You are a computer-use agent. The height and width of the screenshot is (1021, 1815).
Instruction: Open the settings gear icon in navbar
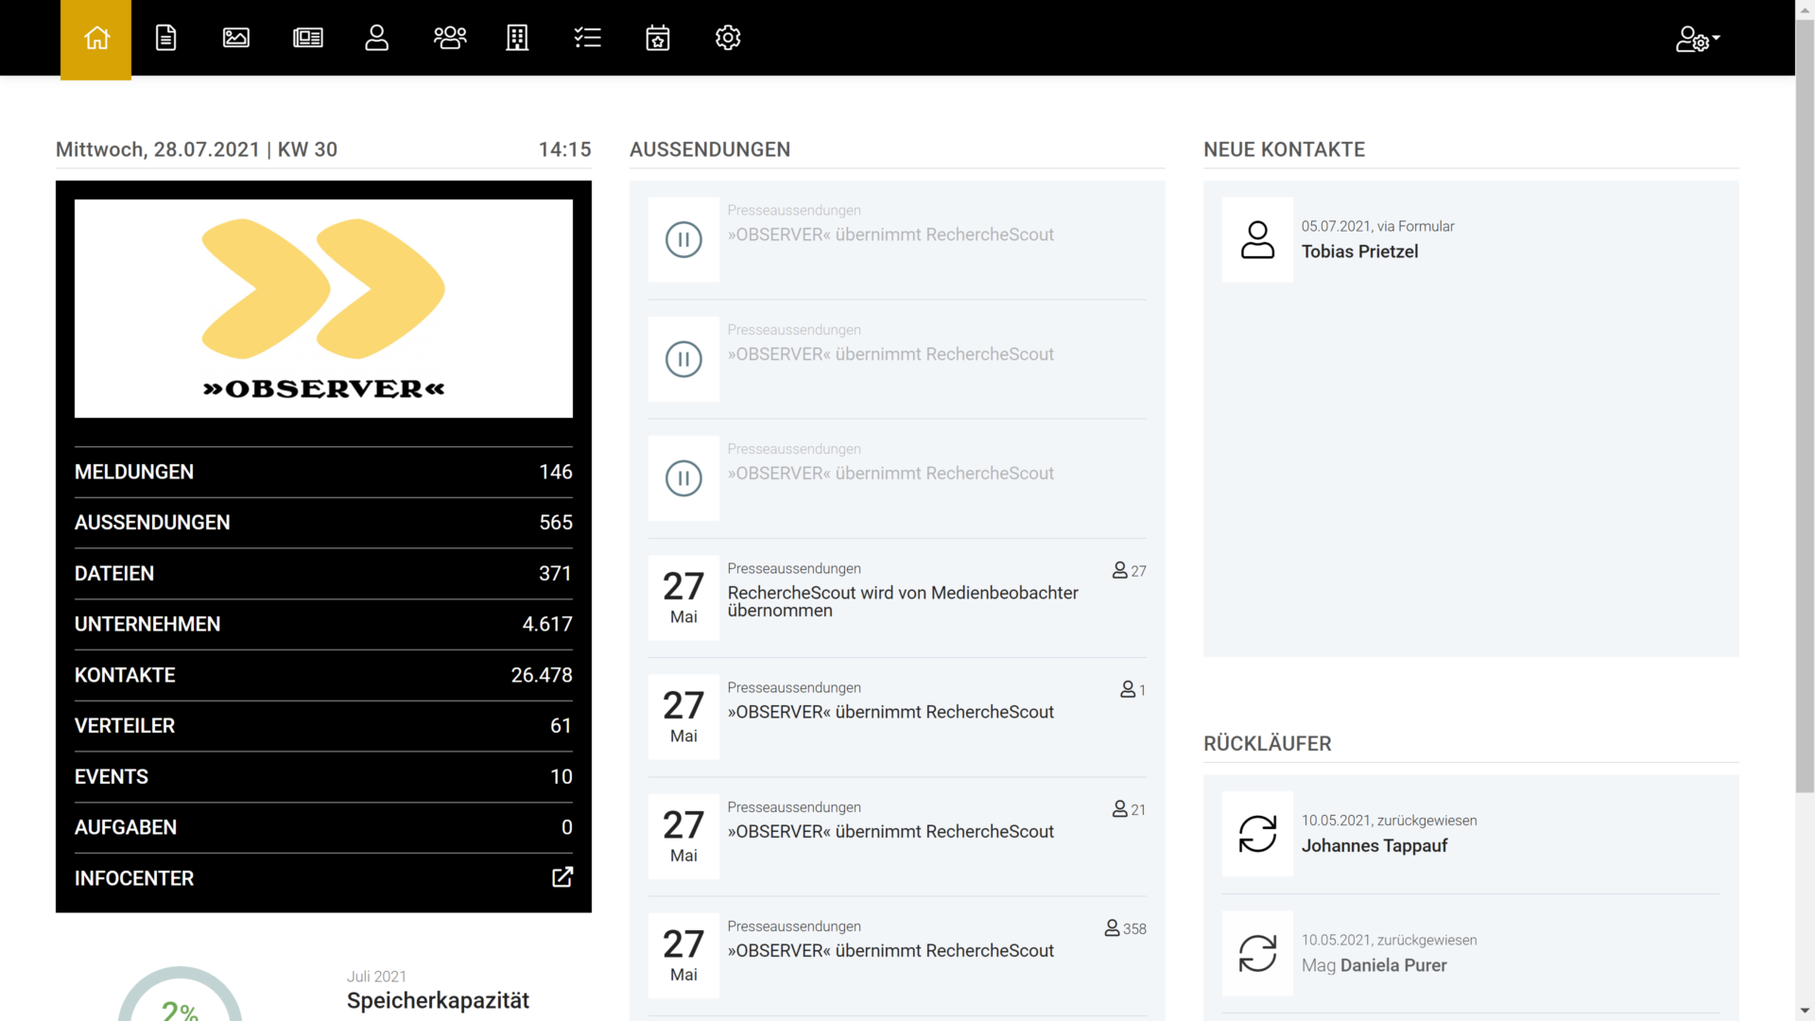(728, 38)
